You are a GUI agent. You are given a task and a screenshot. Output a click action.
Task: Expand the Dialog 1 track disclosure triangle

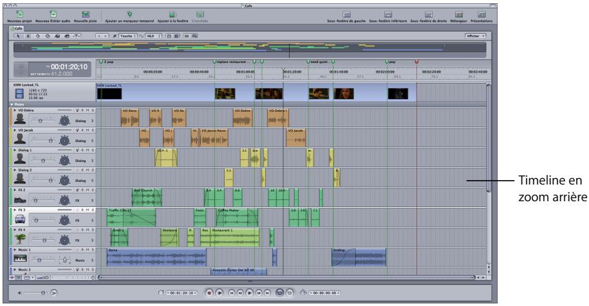(15, 150)
